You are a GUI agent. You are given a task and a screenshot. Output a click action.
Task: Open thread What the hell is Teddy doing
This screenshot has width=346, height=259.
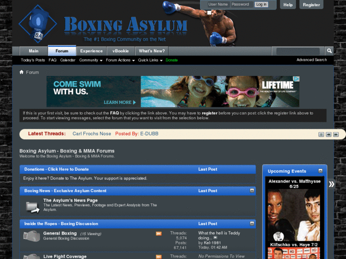219,235
